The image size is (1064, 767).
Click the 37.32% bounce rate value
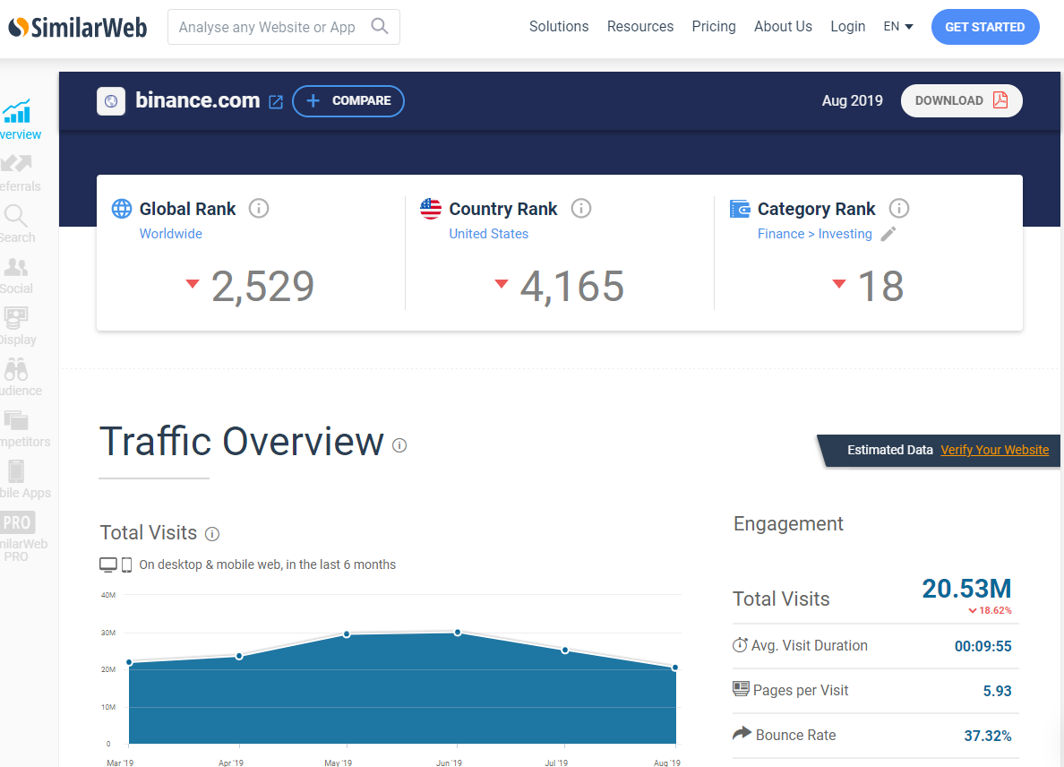tap(988, 736)
